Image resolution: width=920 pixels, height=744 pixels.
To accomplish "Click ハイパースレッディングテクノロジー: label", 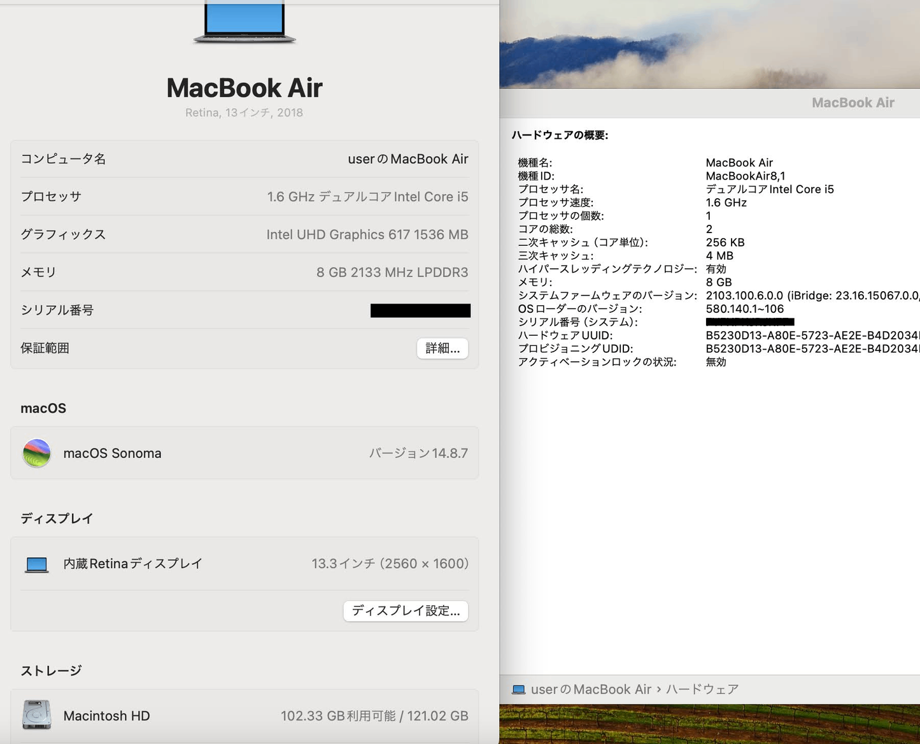I will (607, 269).
